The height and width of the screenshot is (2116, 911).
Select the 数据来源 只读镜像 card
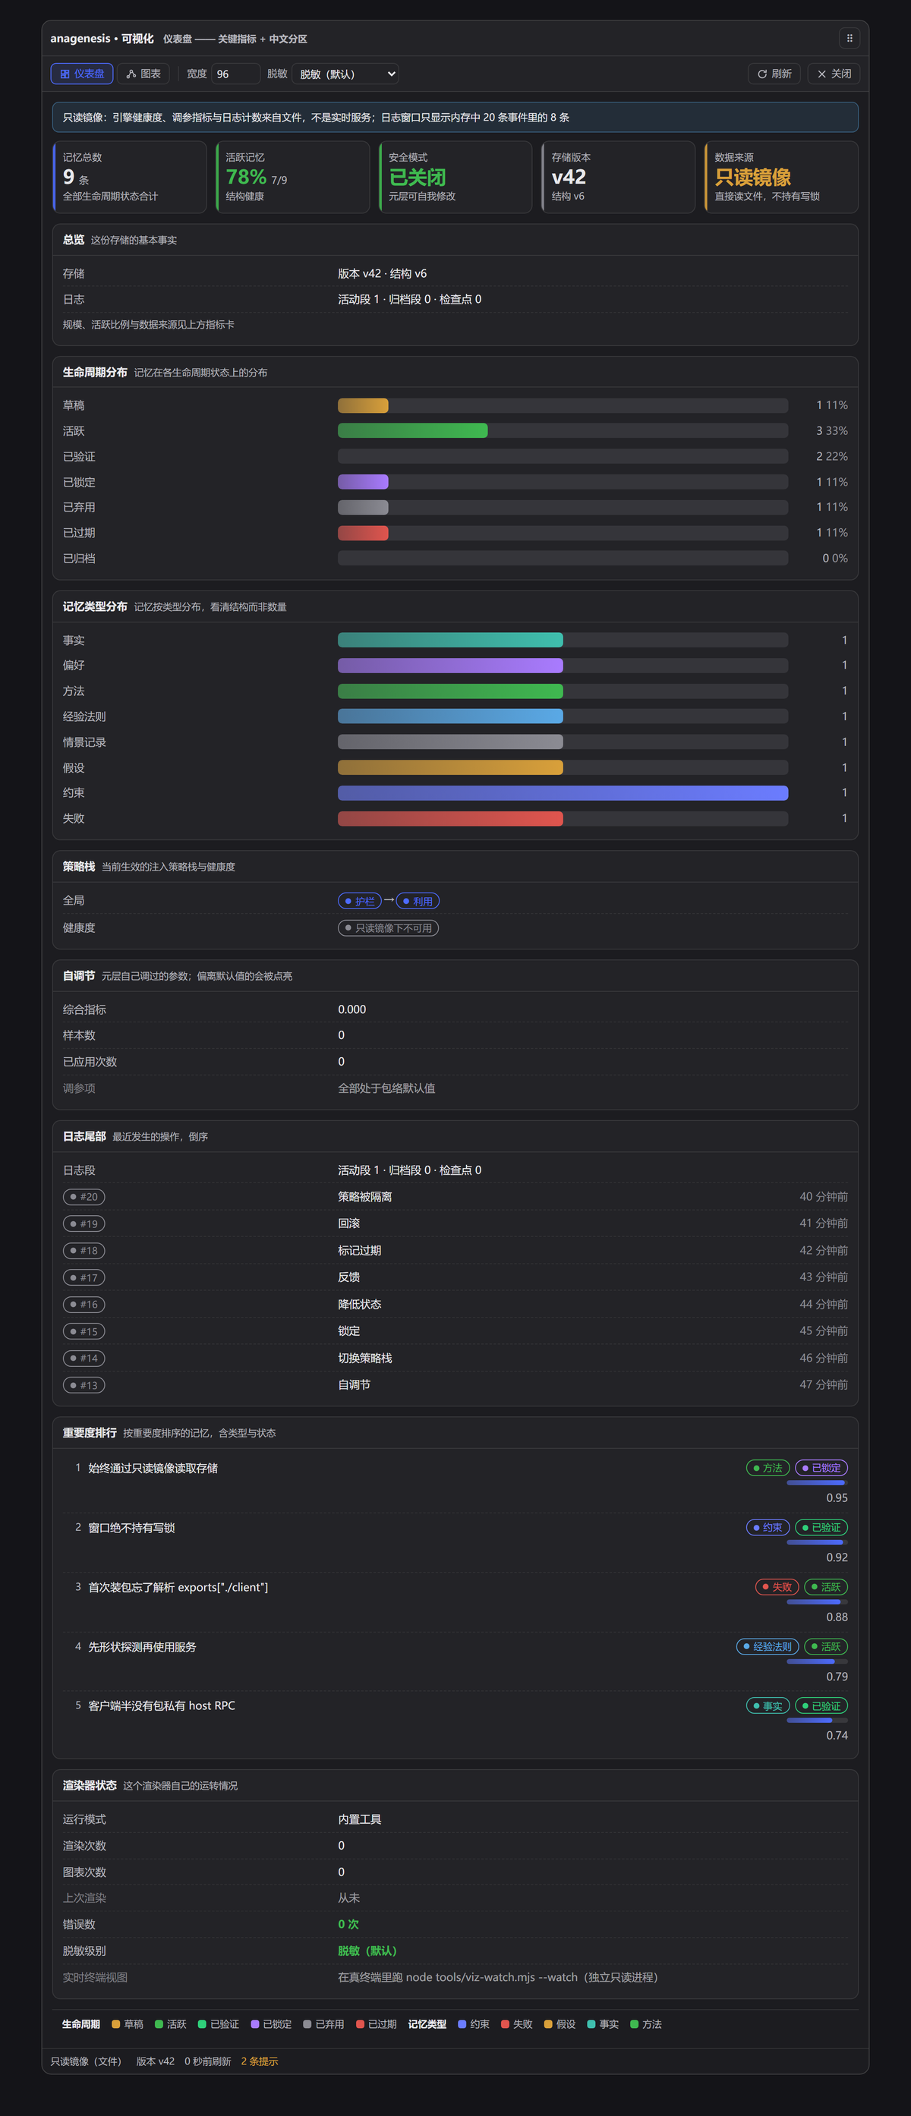(781, 177)
